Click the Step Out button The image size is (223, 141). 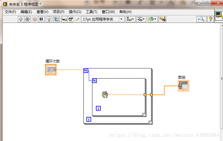77,19
